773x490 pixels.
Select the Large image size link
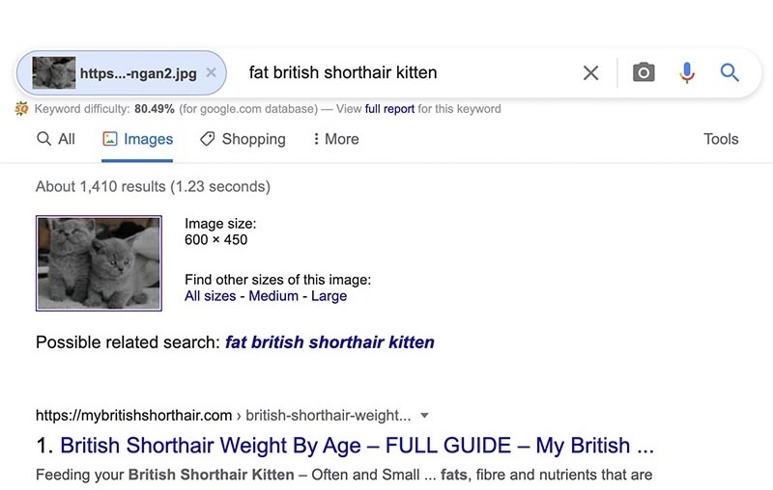329,296
